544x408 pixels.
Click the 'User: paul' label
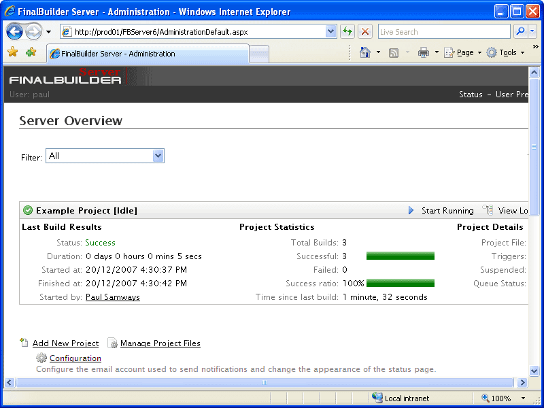pyautogui.click(x=29, y=95)
